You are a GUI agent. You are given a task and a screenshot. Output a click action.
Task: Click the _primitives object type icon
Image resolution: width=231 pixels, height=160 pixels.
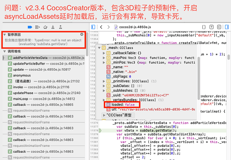pos(108,81)
